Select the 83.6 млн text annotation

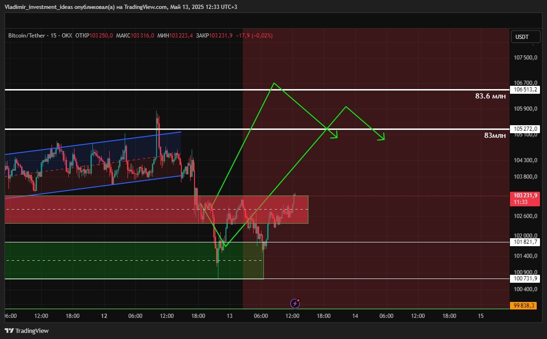point(490,96)
